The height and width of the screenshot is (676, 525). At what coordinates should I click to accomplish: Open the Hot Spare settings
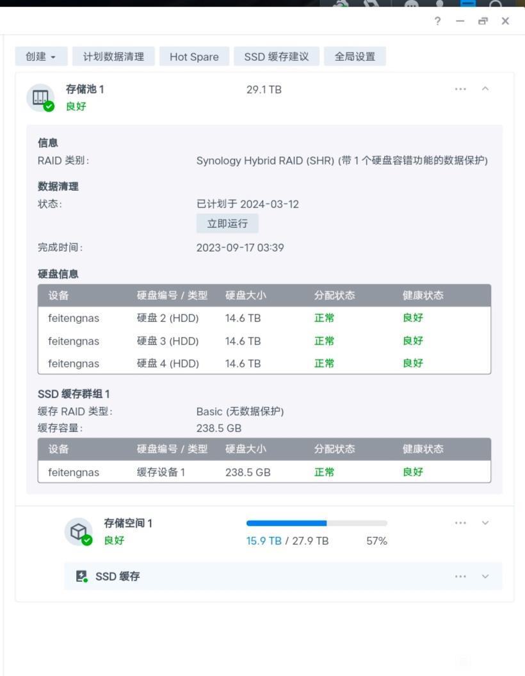[194, 56]
